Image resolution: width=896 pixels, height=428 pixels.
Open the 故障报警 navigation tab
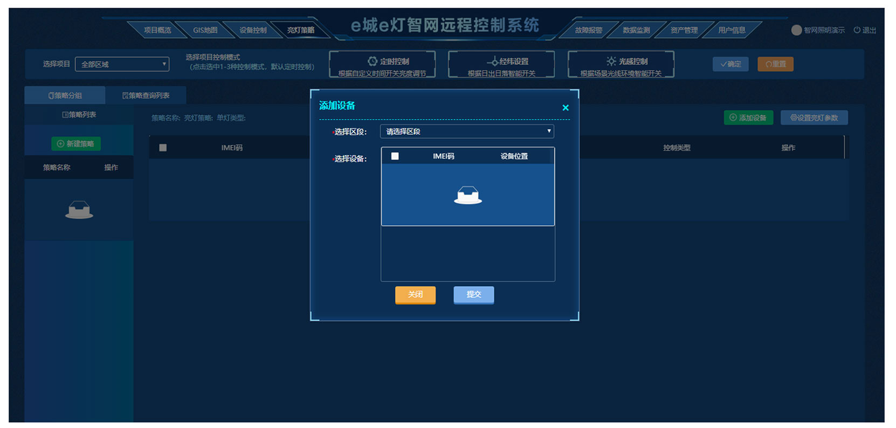click(x=588, y=30)
